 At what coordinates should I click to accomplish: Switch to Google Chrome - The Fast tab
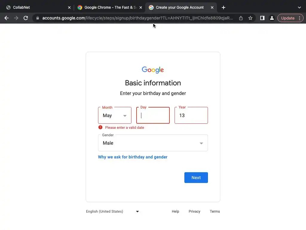(110, 7)
